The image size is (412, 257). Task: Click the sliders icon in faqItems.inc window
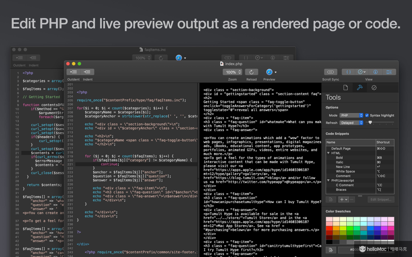286,58
